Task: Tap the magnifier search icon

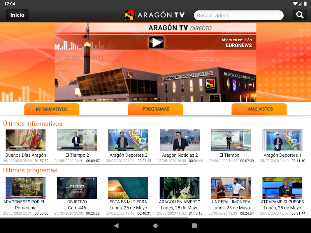Action: (x=300, y=15)
